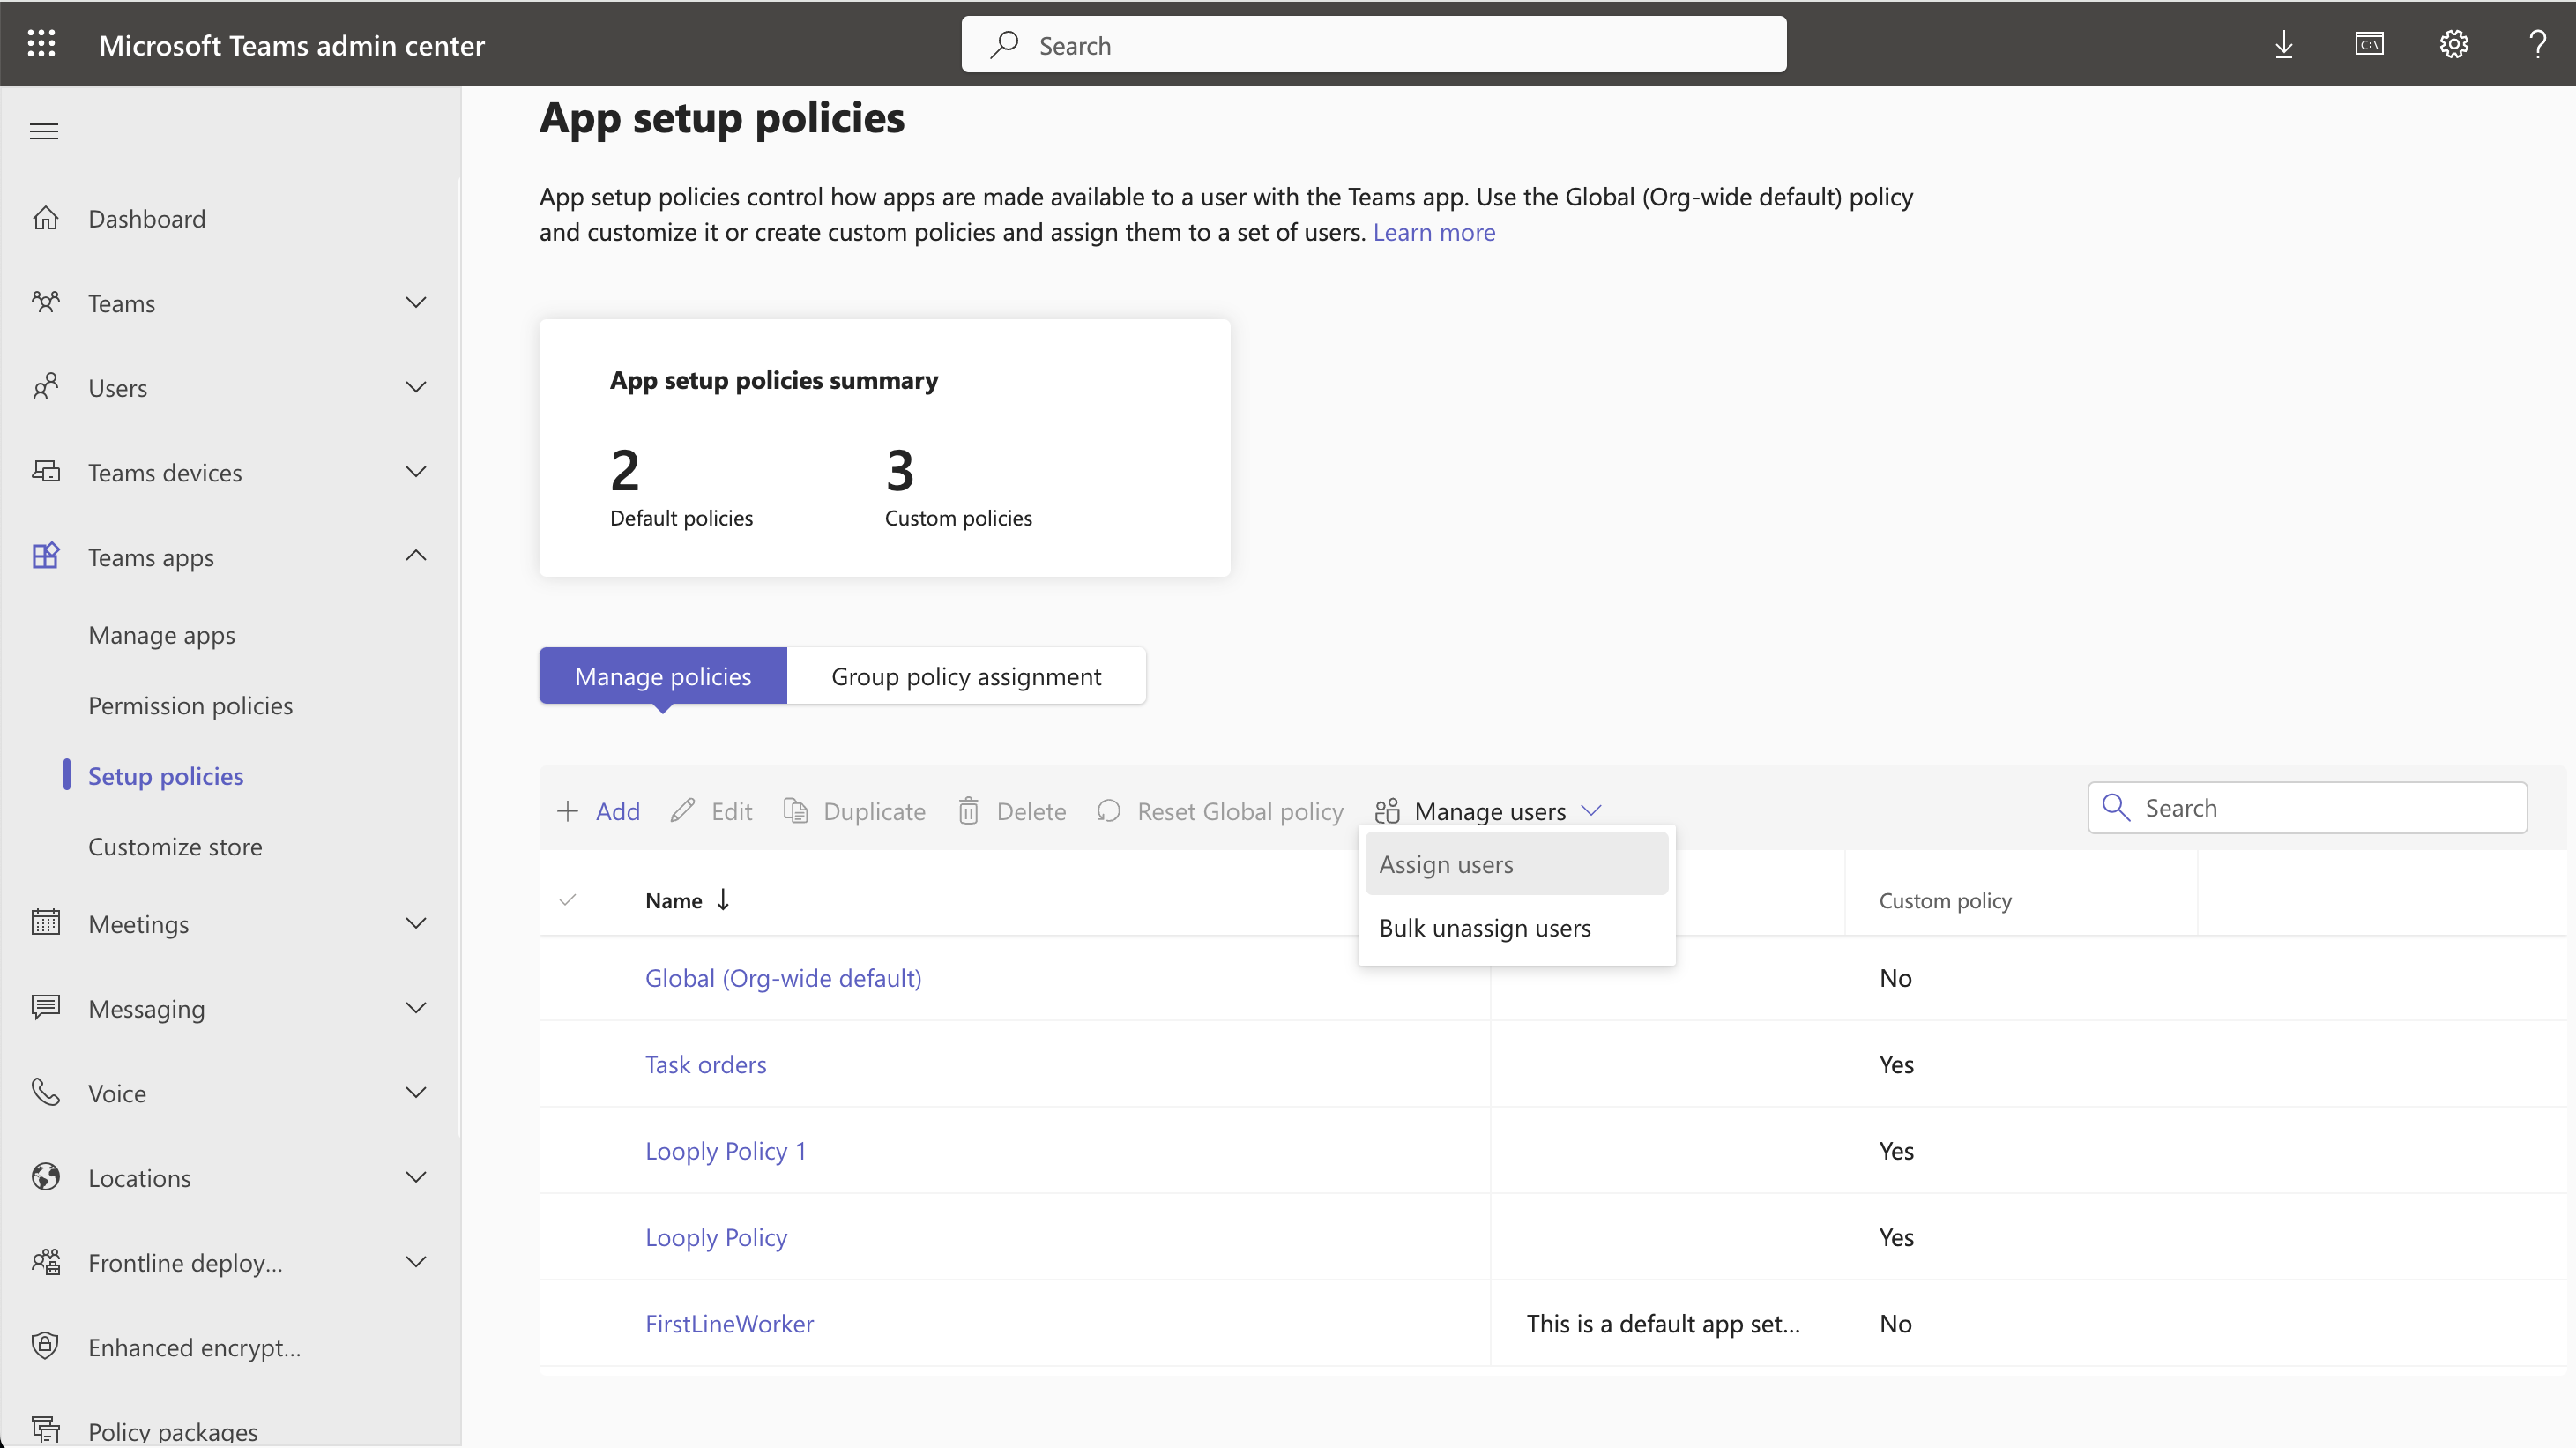This screenshot has height=1448, width=2576.
Task: Click the downloads arrow icon in header
Action: point(2284,44)
